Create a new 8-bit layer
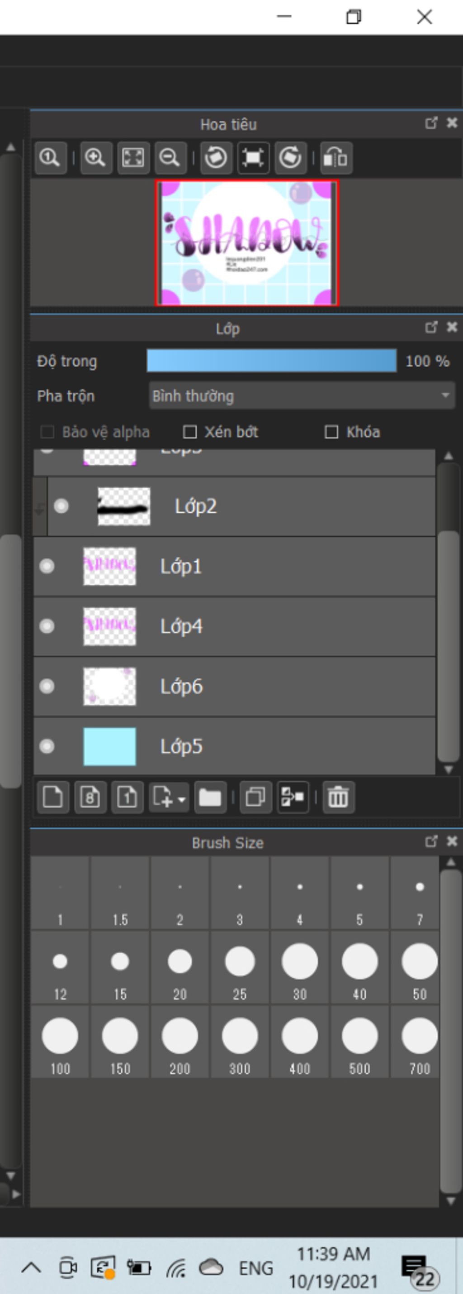Screen dimensions: 463x1294 click(x=90, y=797)
